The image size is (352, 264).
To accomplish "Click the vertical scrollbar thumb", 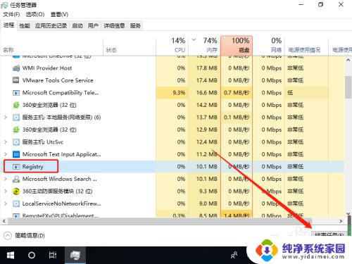I will (348, 87).
